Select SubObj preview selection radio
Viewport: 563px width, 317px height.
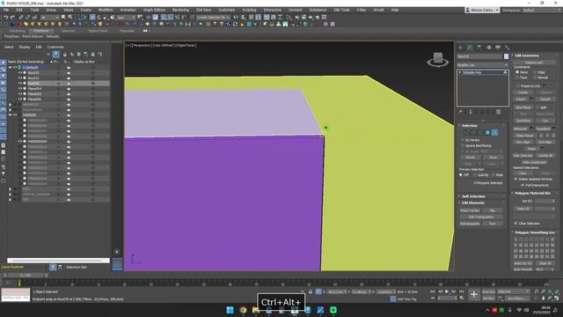(475, 174)
